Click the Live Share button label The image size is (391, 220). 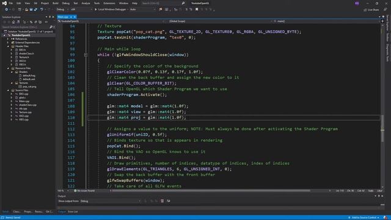coord(373,10)
